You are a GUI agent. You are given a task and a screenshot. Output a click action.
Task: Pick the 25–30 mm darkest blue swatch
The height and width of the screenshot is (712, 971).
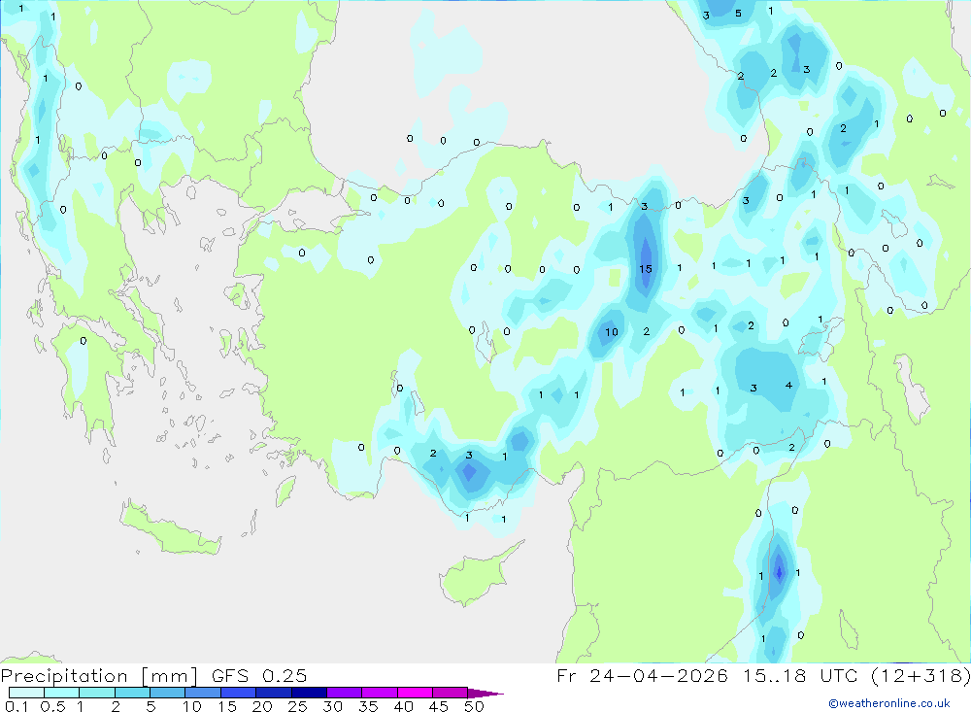point(309,693)
